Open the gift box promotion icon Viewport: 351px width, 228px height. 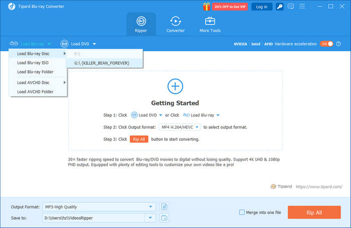pos(207,7)
